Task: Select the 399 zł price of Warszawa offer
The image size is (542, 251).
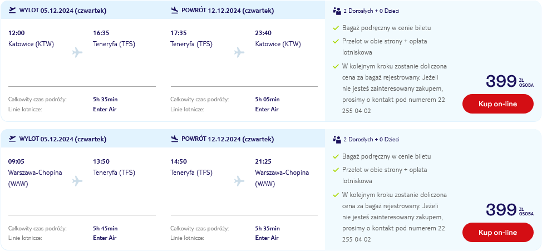Action: pyautogui.click(x=510, y=210)
